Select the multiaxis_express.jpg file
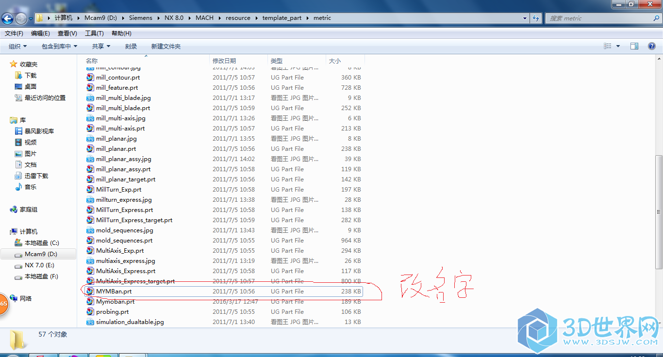Viewport: 663px width, 357px height. 126,260
